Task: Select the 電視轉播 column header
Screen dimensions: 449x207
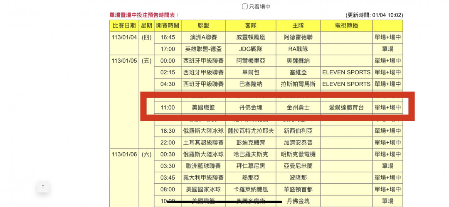Action: 346,25
